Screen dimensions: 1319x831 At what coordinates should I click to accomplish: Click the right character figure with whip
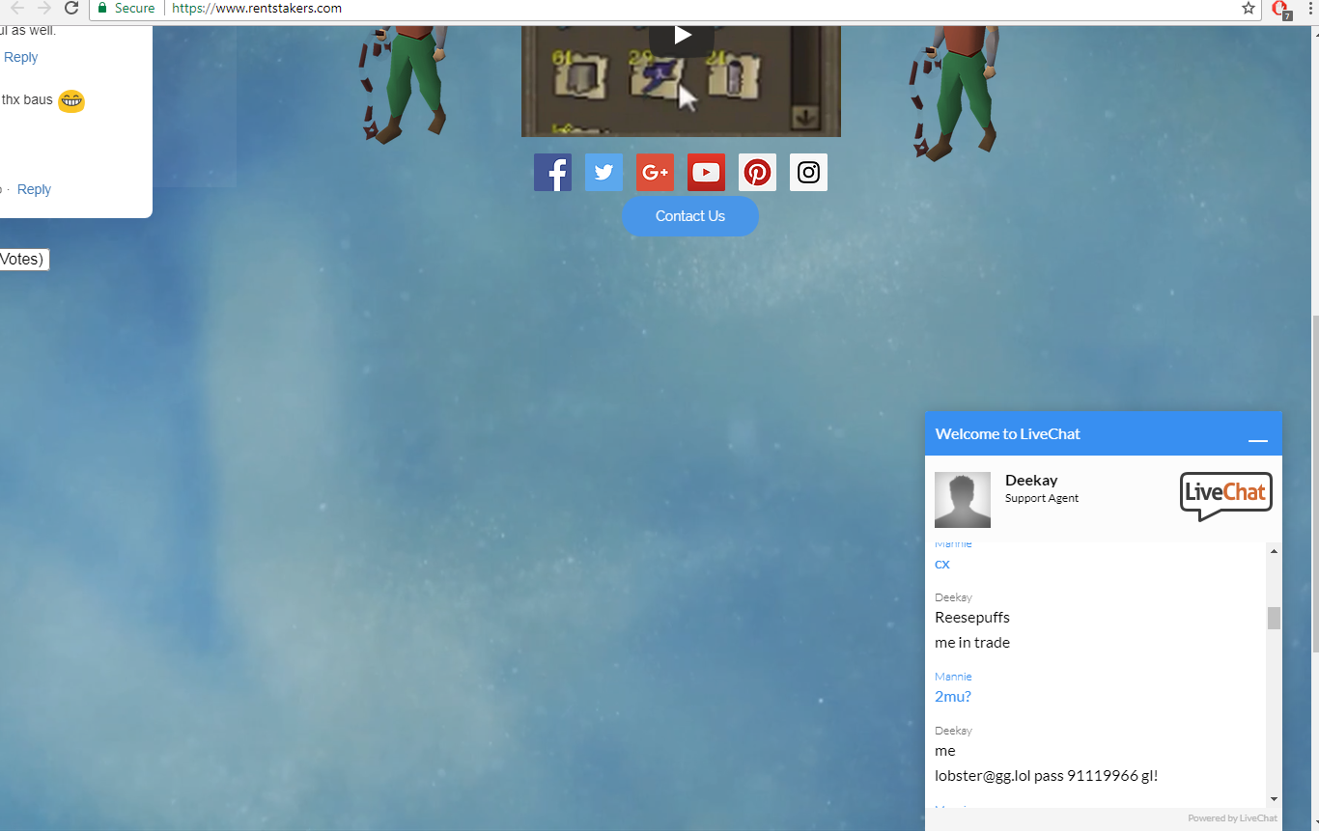tap(954, 92)
